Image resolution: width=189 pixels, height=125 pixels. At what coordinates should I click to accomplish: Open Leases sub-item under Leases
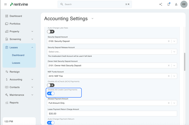(x=16, y=63)
